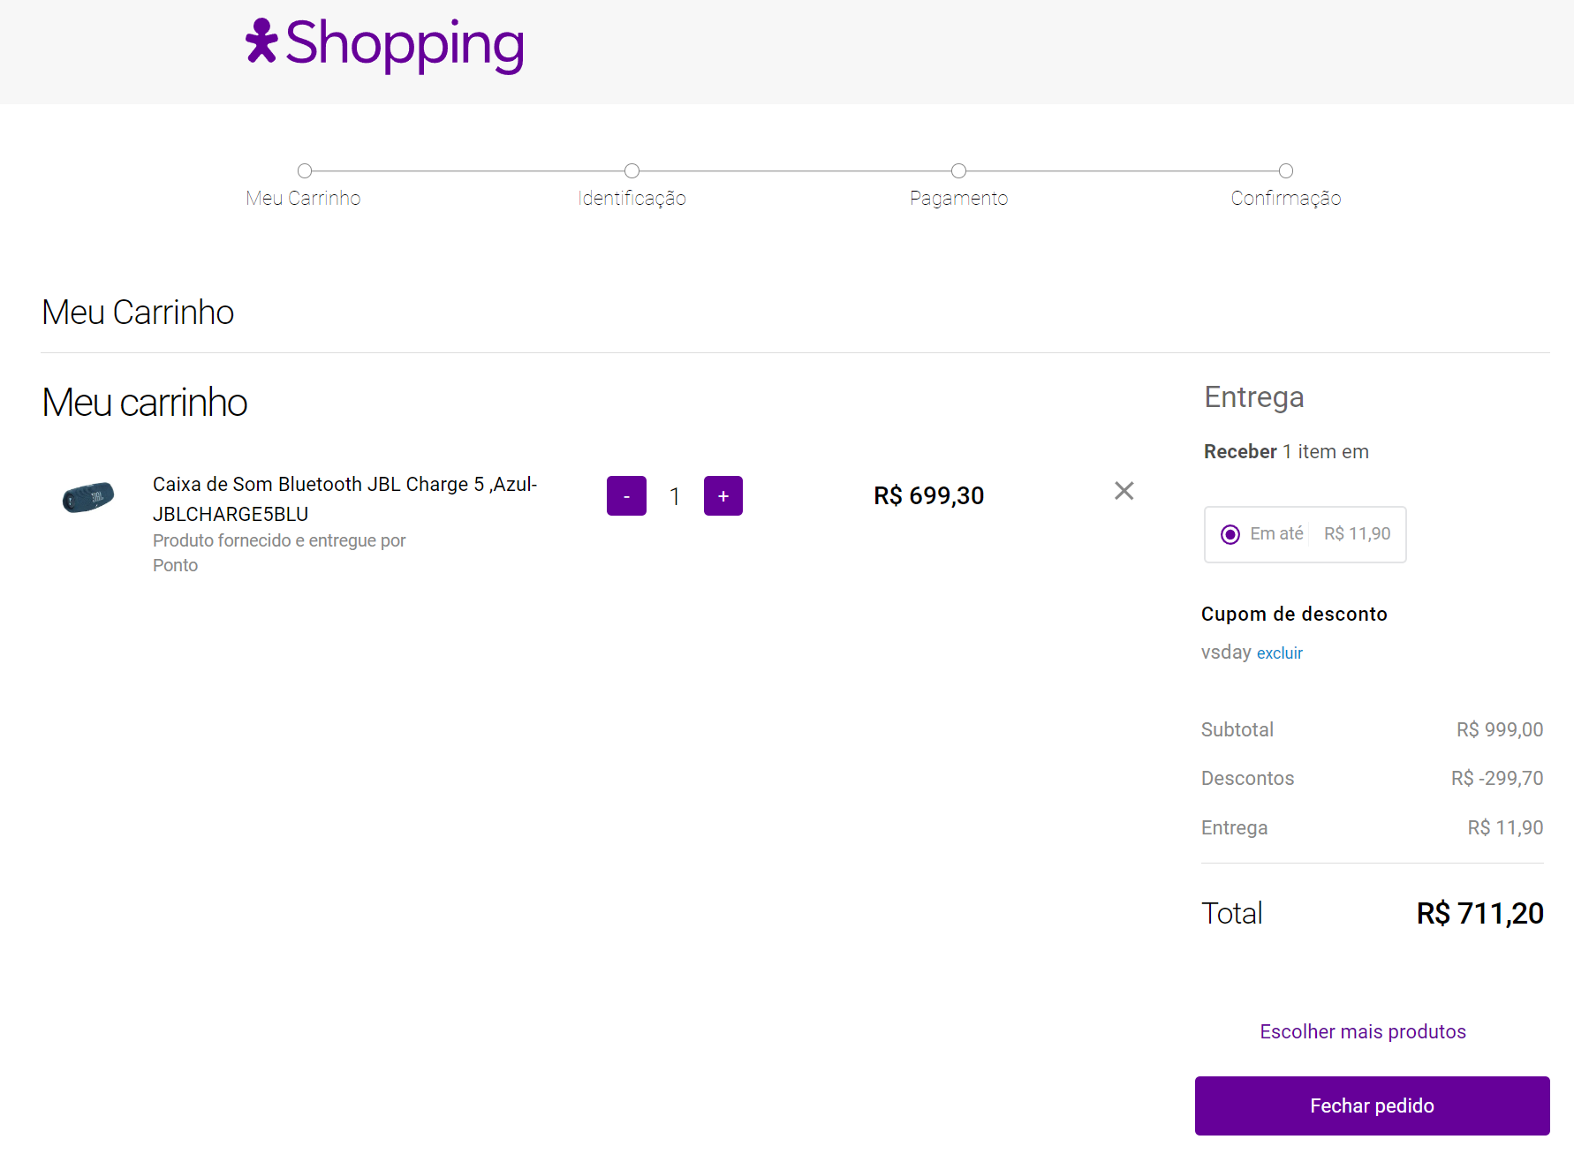This screenshot has width=1574, height=1162.
Task: Click the Subtotal value R$ 999,00
Action: coord(1500,730)
